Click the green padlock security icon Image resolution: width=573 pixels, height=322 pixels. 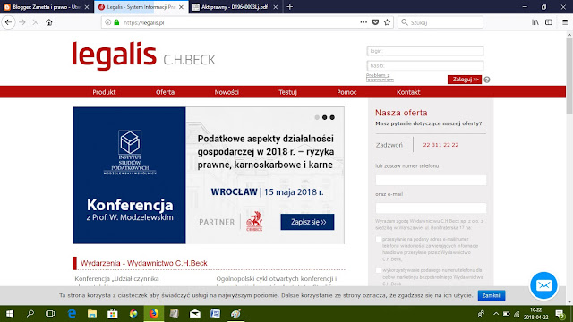tap(116, 22)
